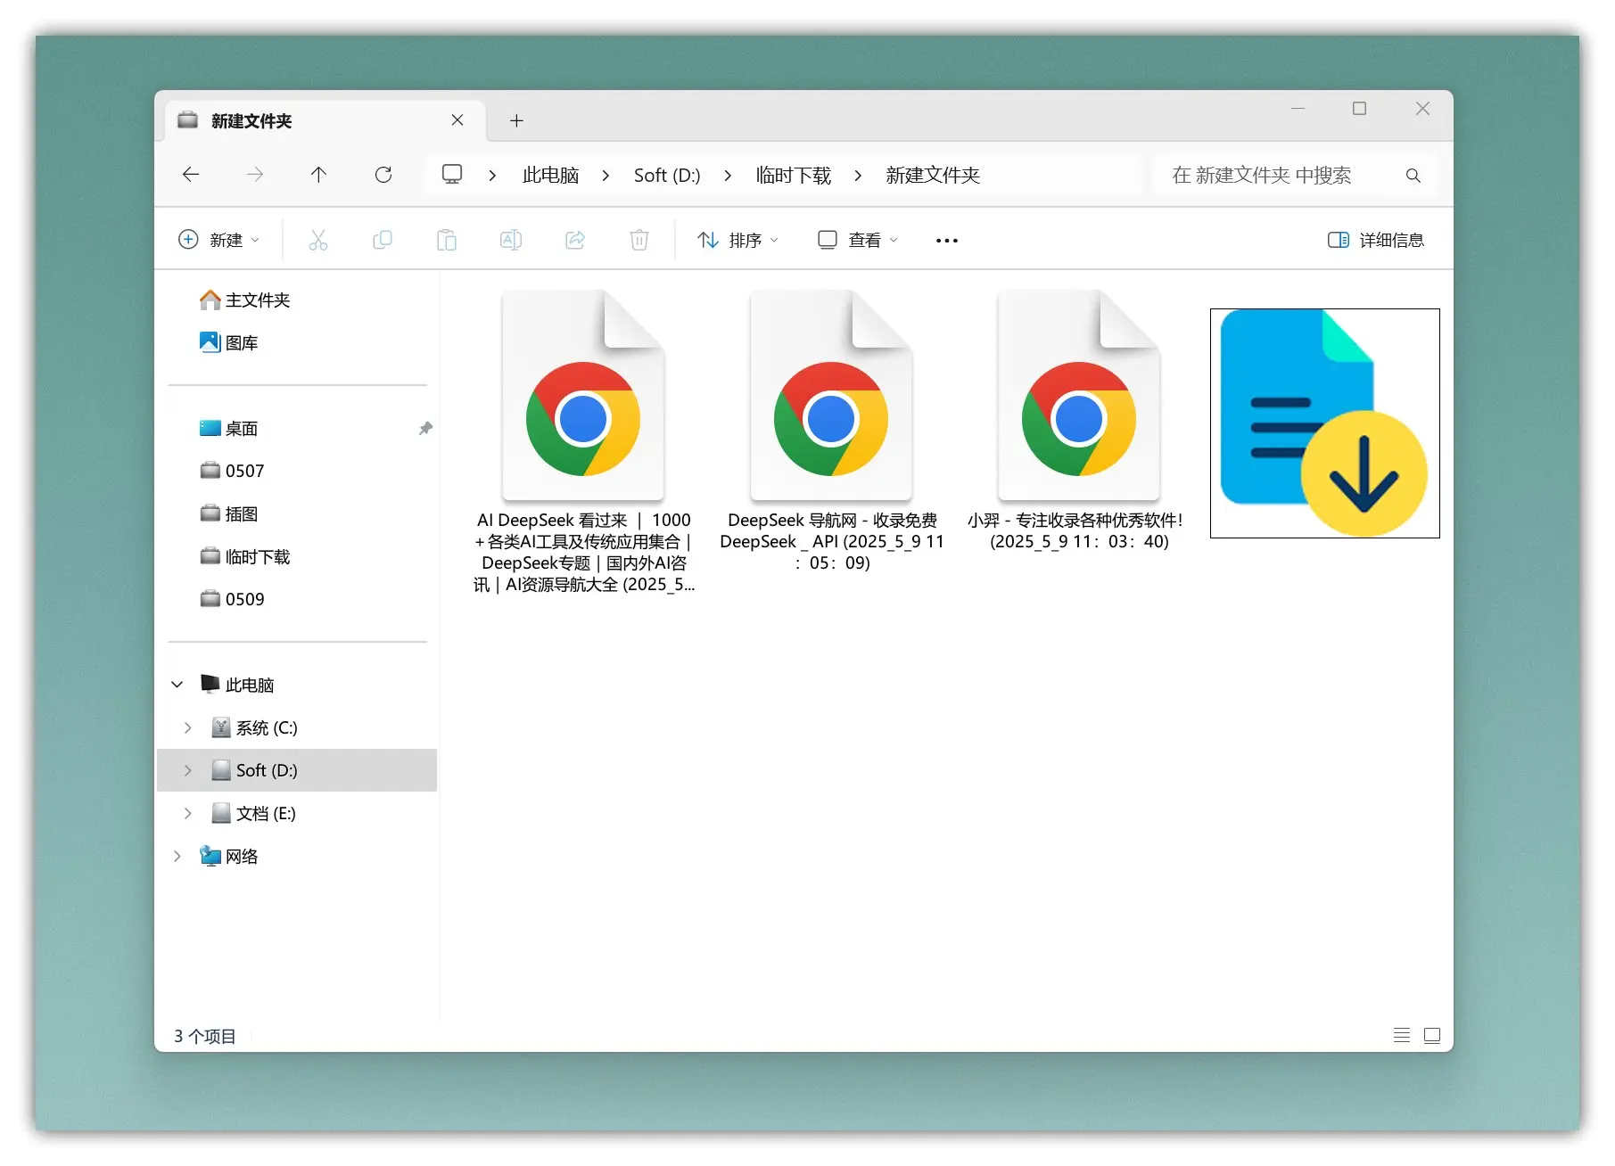Switch to the large thumbnails view

click(x=1432, y=1035)
